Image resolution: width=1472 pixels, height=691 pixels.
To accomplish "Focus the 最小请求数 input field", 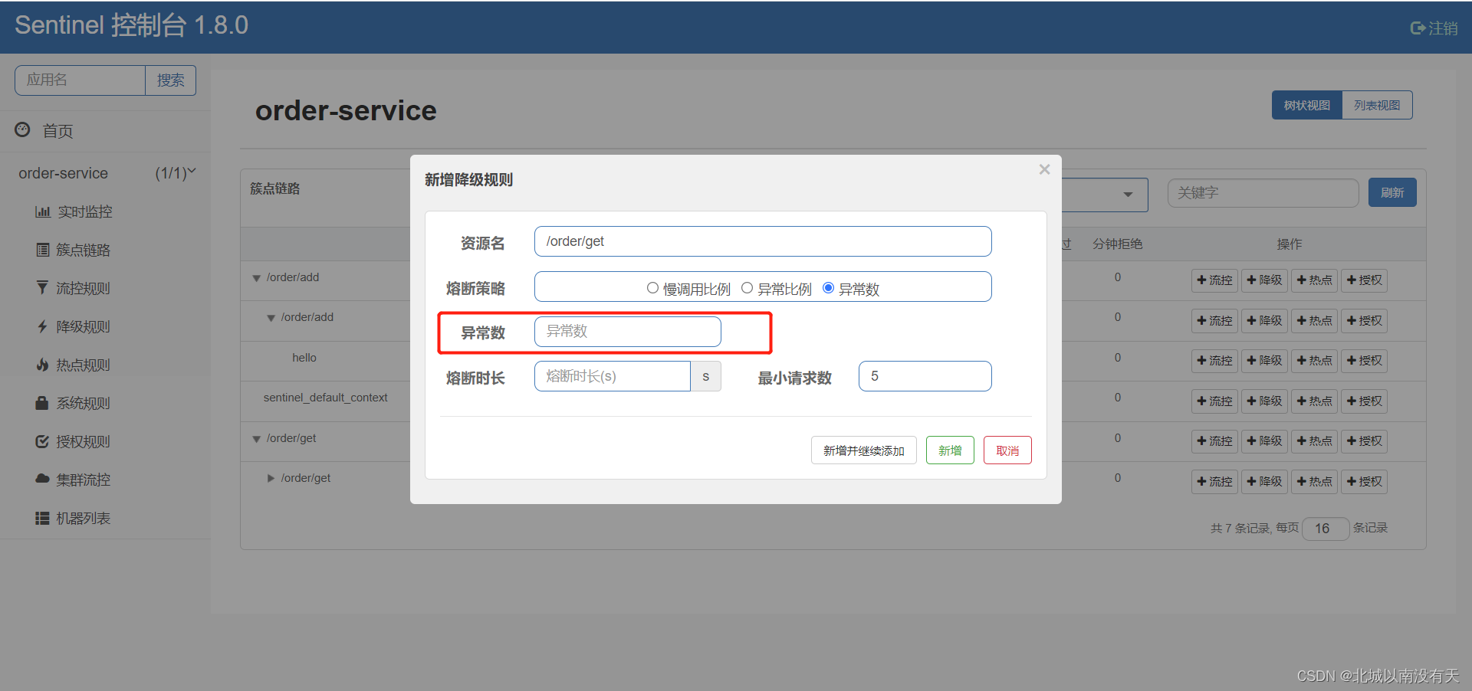I will pyautogui.click(x=925, y=376).
